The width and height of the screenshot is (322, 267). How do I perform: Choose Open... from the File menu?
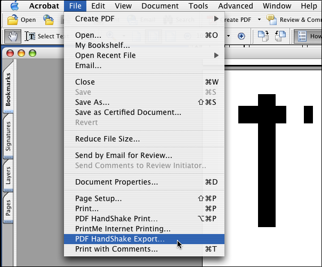pos(144,35)
